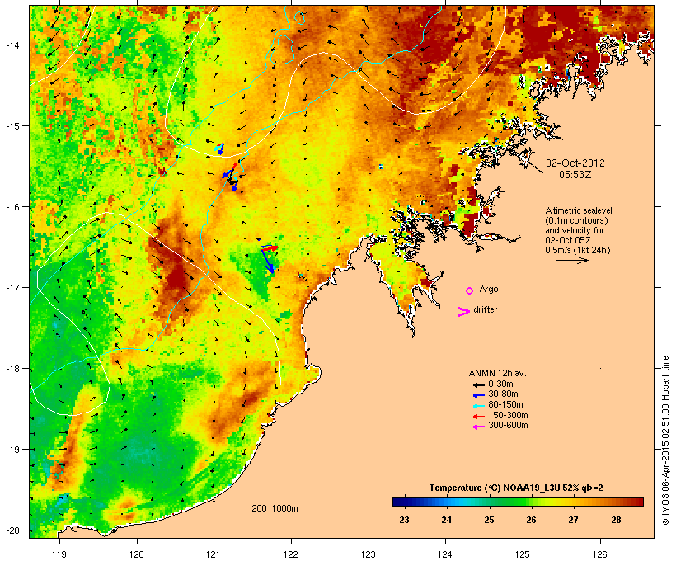The image size is (676, 561).
Task: Click the 0.5m/s velocity scale arrow
Action: (571, 260)
